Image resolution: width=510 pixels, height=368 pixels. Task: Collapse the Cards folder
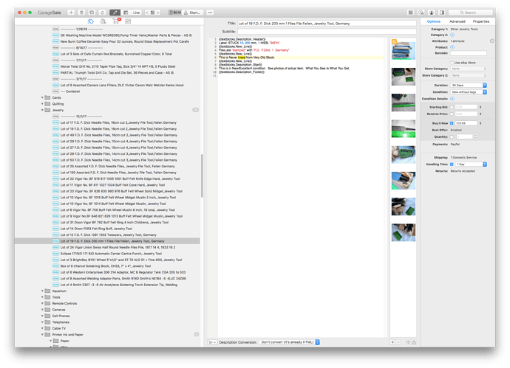[42, 97]
